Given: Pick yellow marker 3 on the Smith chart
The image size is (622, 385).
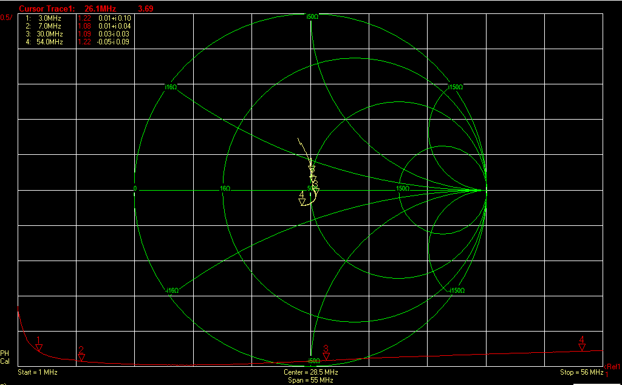Looking at the screenshot, I should 316,188.
